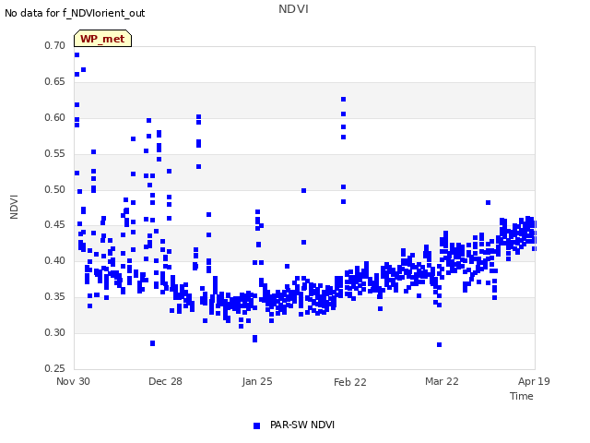Click the highest data point near 0.69
The image size is (590, 443).
[77, 55]
